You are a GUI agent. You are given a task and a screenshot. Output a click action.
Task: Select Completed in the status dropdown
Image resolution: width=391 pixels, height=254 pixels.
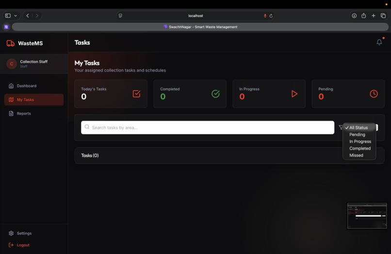(x=359, y=148)
